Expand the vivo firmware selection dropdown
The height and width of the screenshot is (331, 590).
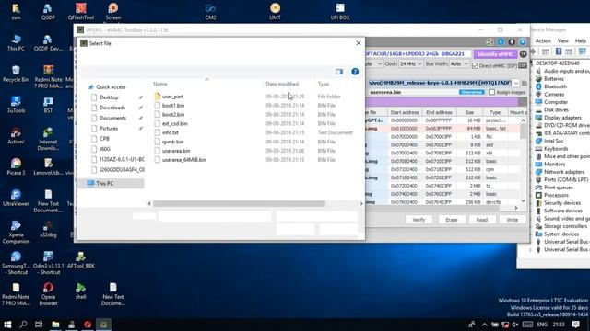click(516, 83)
